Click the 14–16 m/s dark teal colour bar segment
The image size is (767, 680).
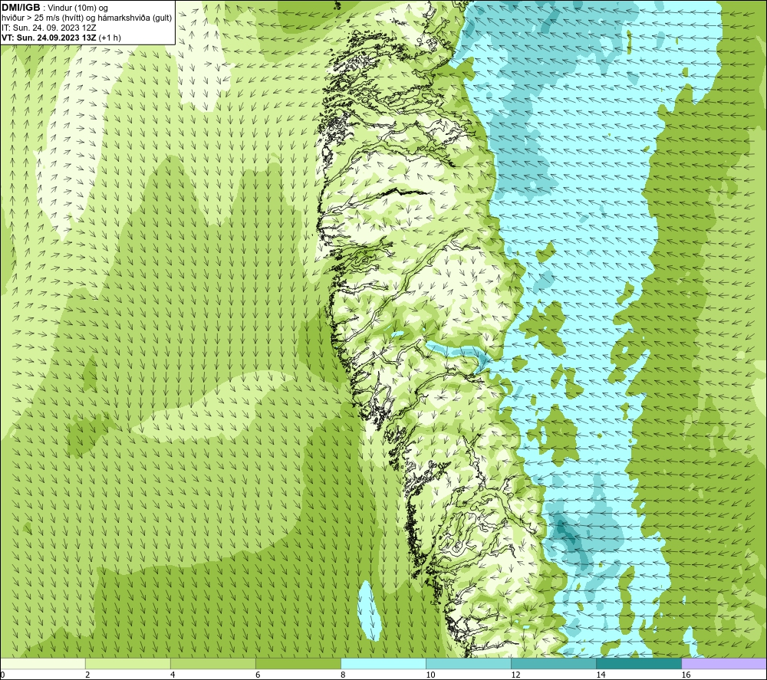pyautogui.click(x=638, y=663)
